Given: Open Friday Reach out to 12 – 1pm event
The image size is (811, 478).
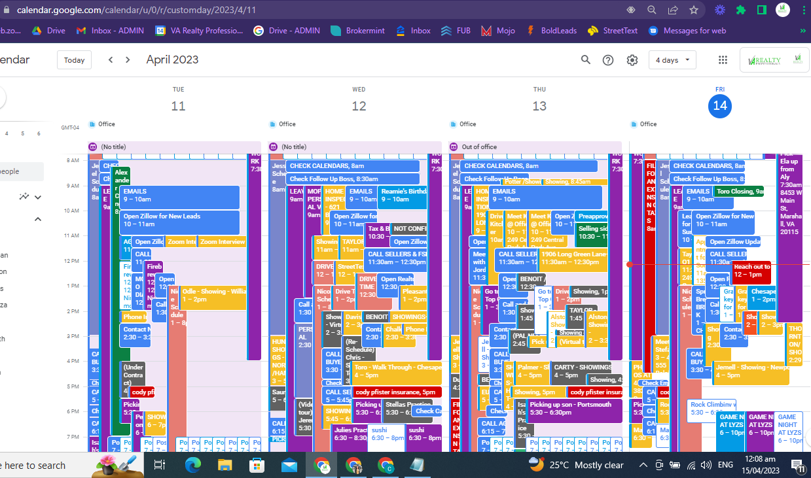Looking at the screenshot, I should pyautogui.click(x=751, y=273).
